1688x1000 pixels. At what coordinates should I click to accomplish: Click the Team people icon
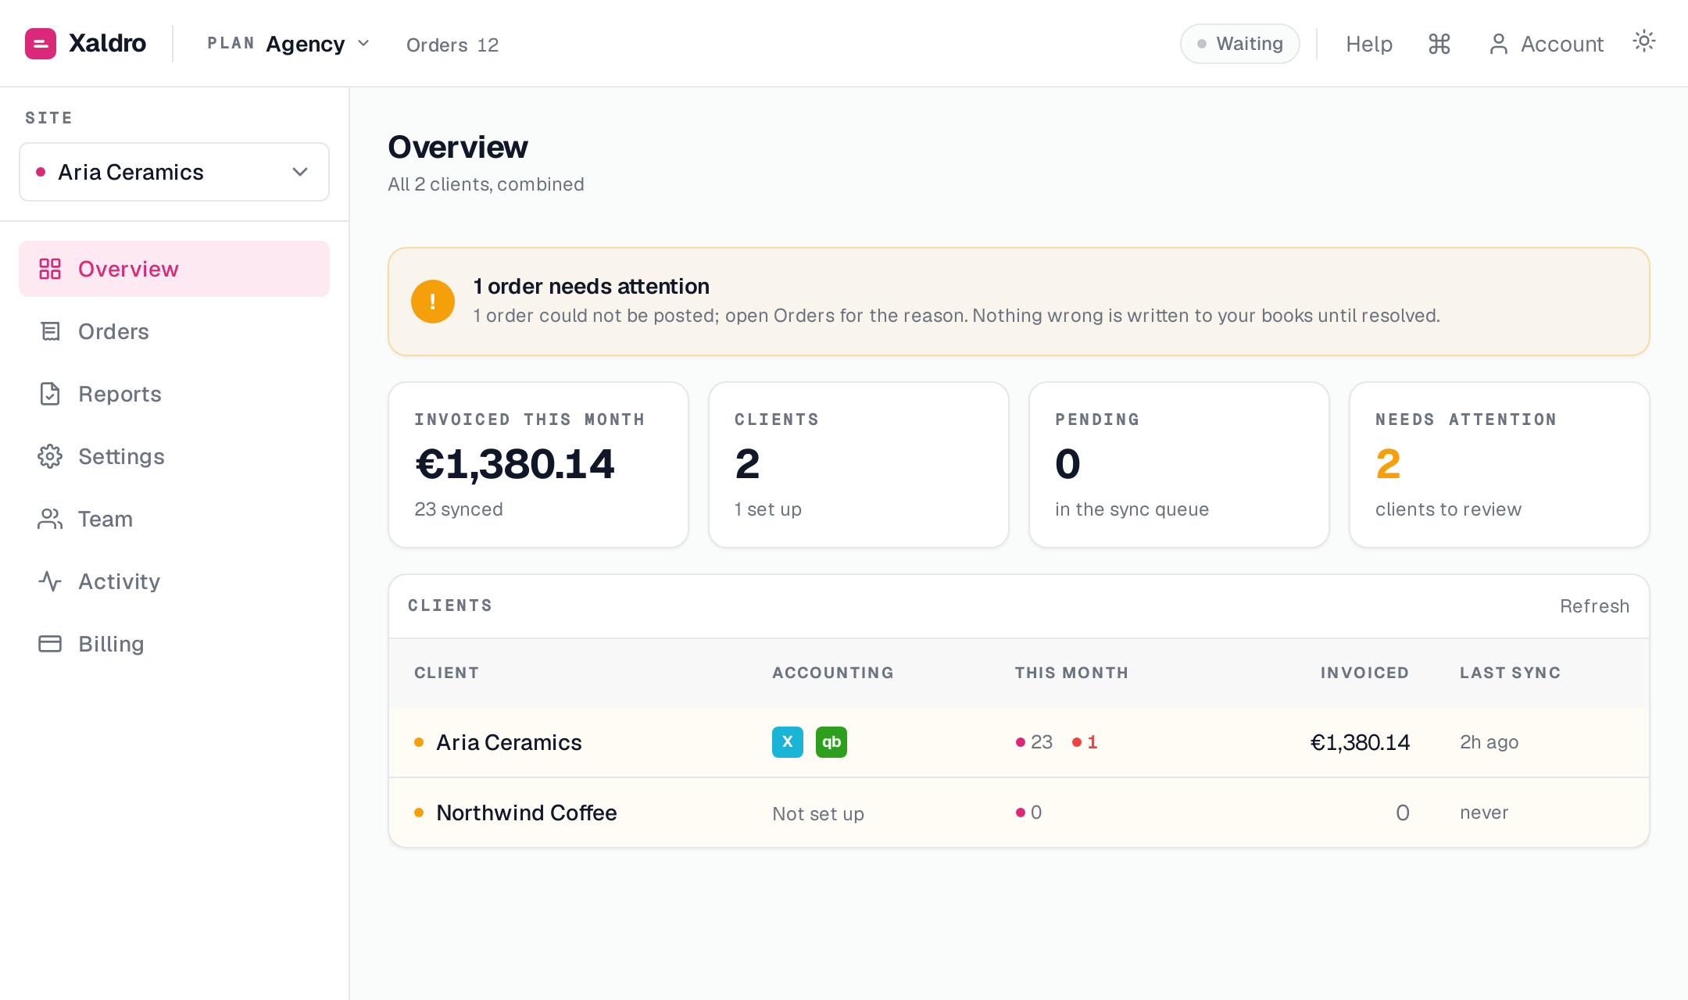pos(50,519)
